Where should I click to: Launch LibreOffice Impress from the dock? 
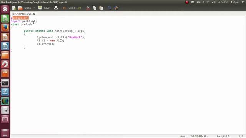[x=5, y=37]
